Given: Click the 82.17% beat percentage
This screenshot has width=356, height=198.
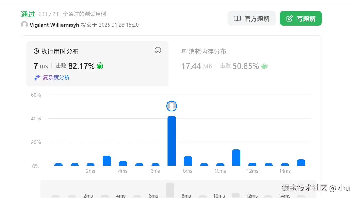Looking at the screenshot, I should tap(81, 66).
